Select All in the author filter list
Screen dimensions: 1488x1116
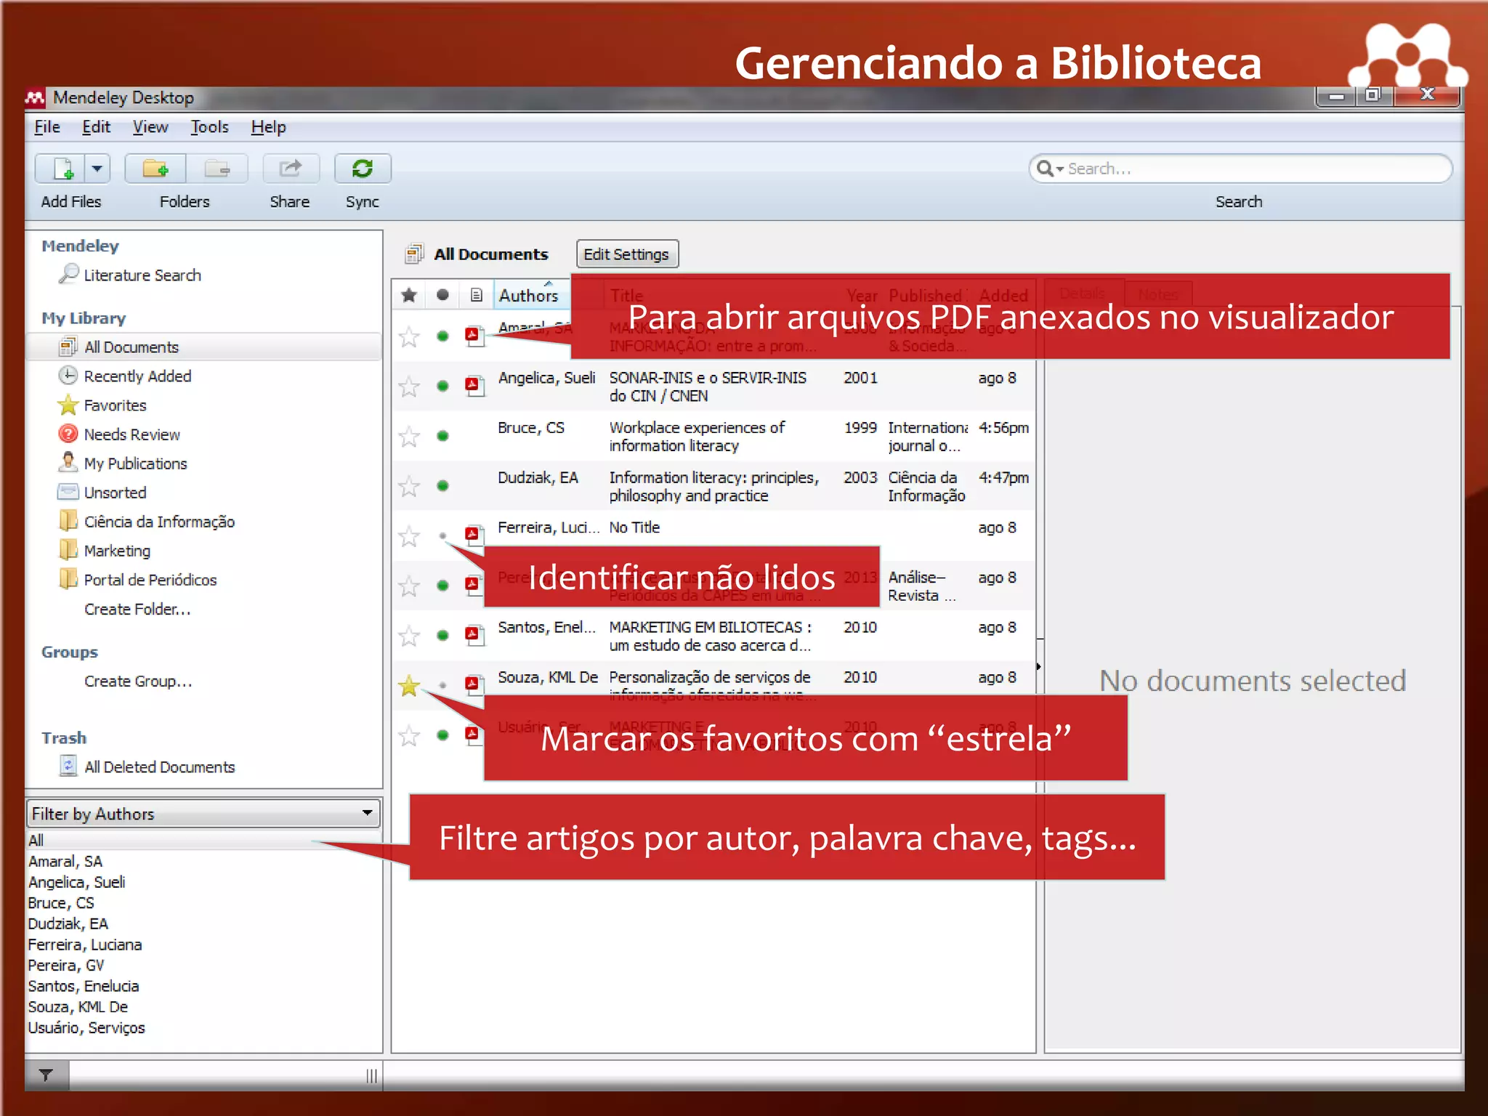203,840
